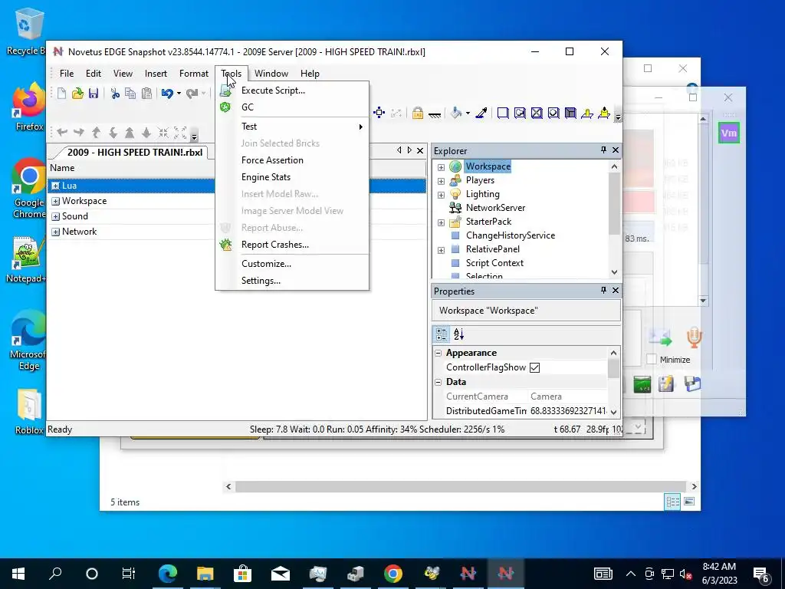This screenshot has width=785, height=589.
Task: Select the Dropper color picker tool
Action: [481, 113]
